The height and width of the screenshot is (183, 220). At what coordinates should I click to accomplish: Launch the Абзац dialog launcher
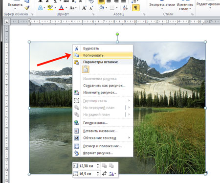point(144,14)
